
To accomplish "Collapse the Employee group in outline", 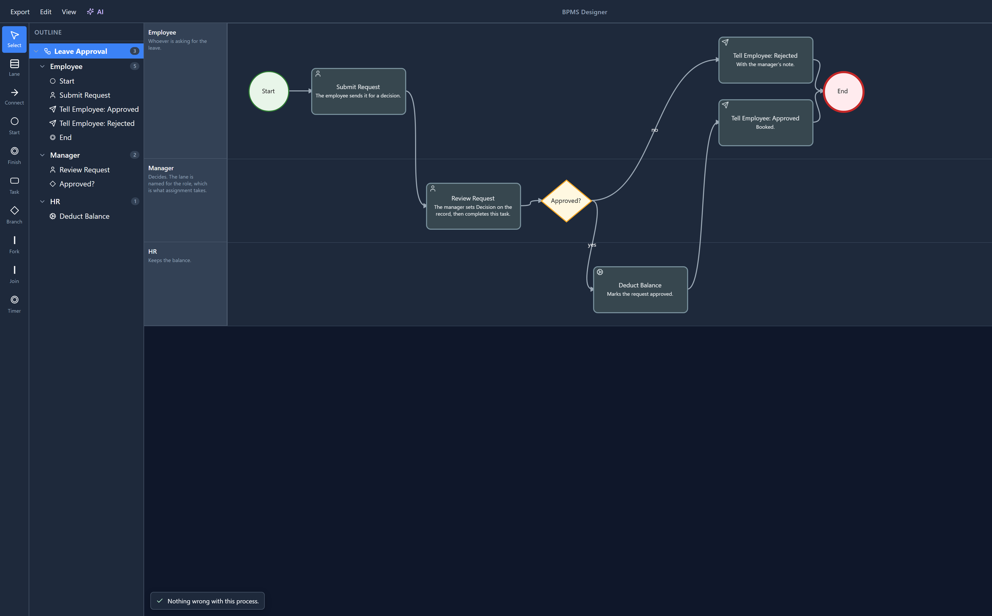I will click(x=42, y=66).
